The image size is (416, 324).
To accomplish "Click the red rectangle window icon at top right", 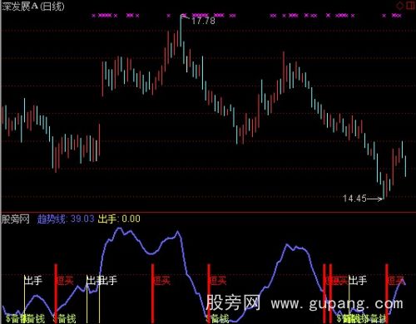I will [410, 6].
